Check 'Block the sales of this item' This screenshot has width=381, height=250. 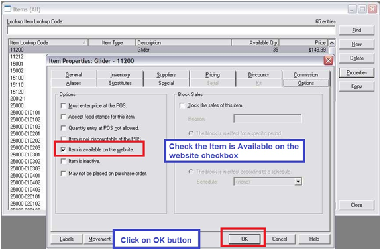182,105
